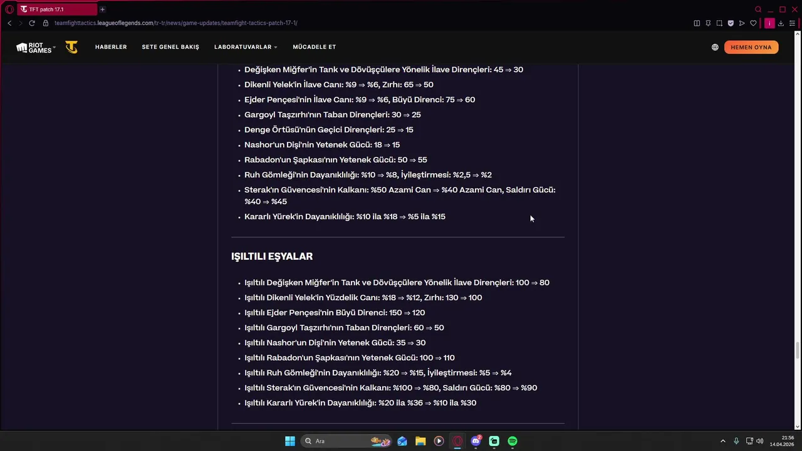Viewport: 802px width, 451px height.
Task: Open the browser downloads icon
Action: [x=781, y=23]
